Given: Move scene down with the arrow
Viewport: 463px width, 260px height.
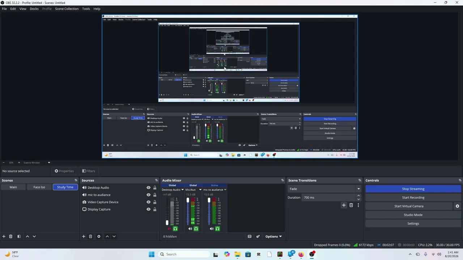Looking at the screenshot, I should [34, 237].
